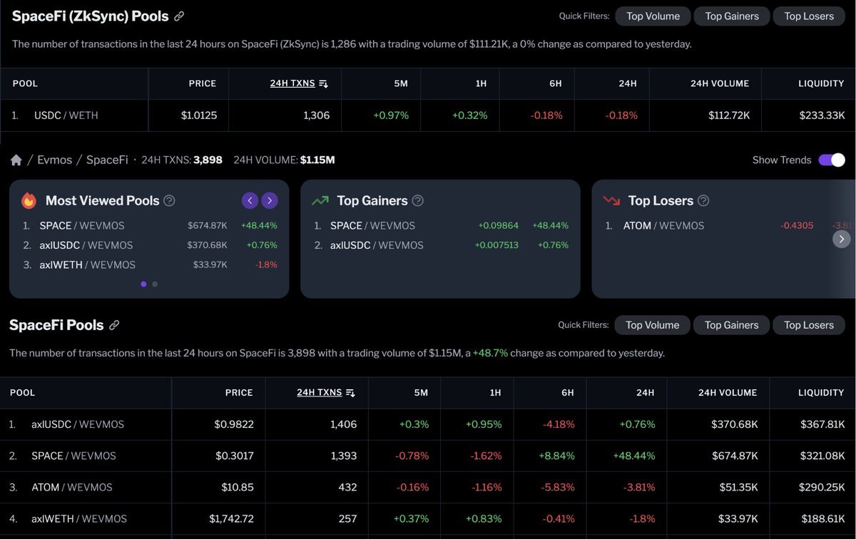
Task: Open USDC / WETH pool row
Action: pyautogui.click(x=428, y=115)
